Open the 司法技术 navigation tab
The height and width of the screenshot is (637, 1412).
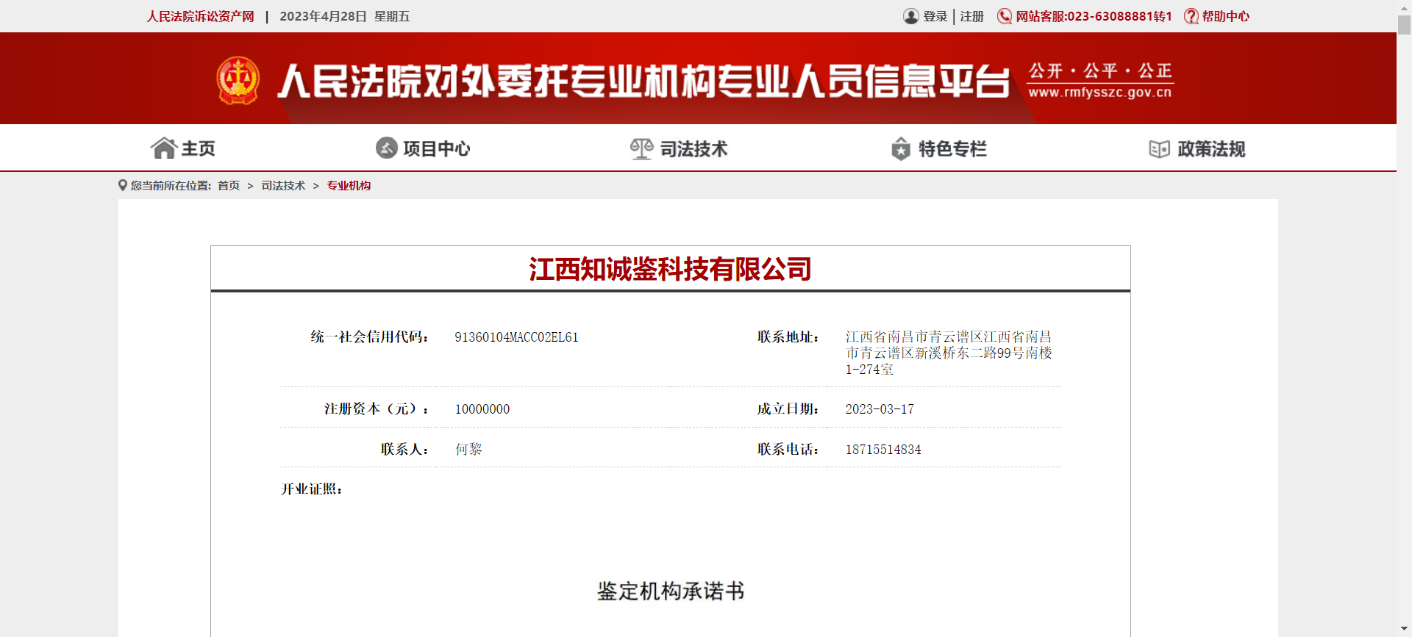click(679, 149)
